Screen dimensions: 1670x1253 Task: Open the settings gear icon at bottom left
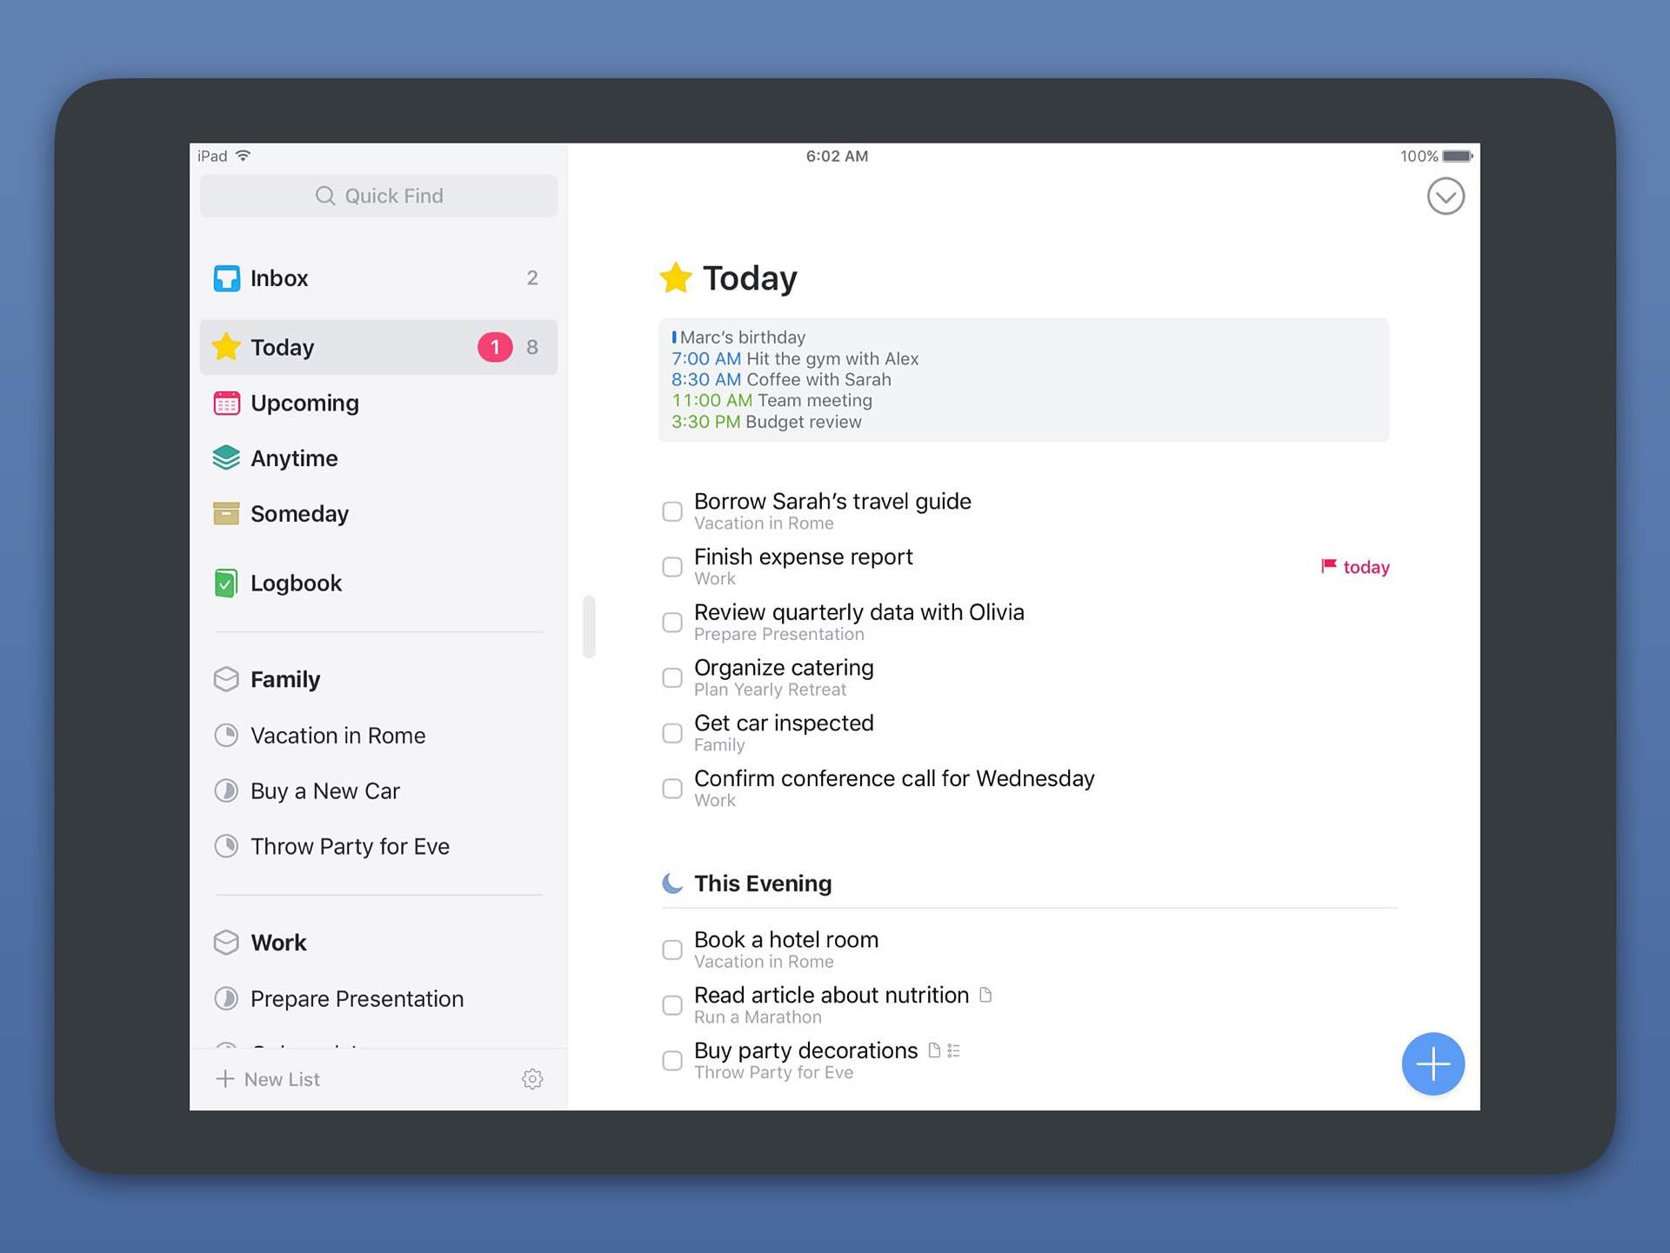(x=533, y=1079)
